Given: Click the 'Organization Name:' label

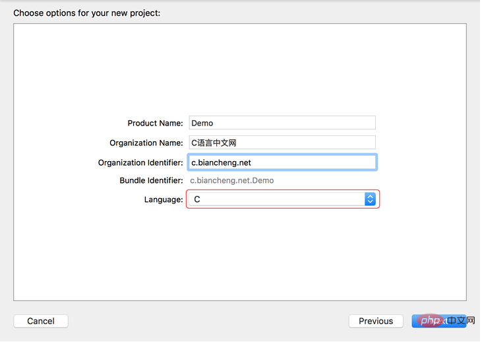Looking at the screenshot, I should [x=146, y=143].
